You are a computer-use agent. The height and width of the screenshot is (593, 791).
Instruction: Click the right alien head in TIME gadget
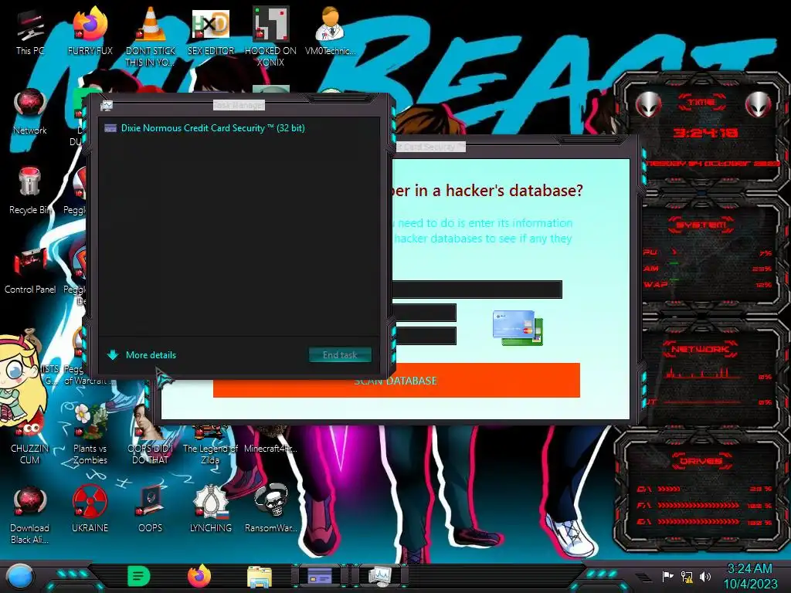click(759, 105)
